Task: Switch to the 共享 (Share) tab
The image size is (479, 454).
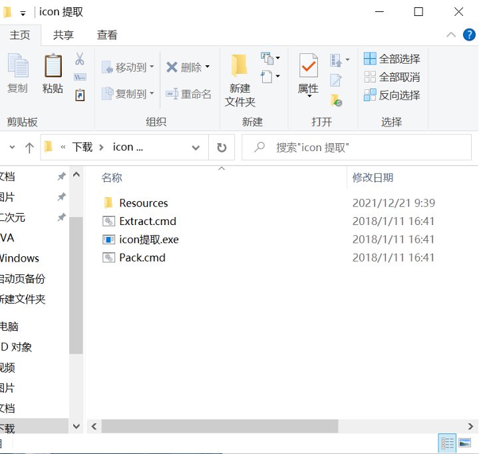Action: tap(64, 35)
